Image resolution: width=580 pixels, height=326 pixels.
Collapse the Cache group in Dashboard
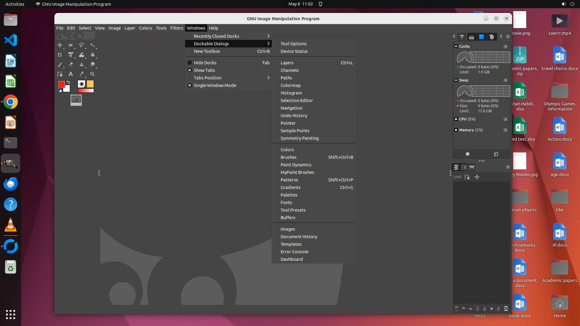click(456, 46)
